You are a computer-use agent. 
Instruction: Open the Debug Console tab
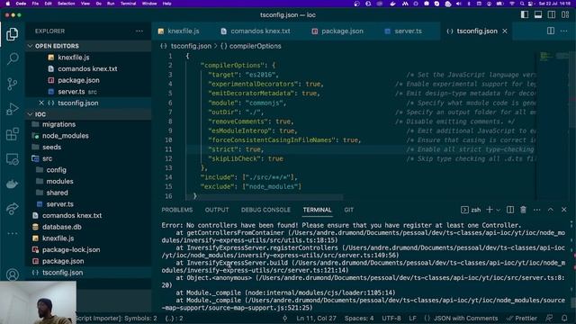pos(265,210)
